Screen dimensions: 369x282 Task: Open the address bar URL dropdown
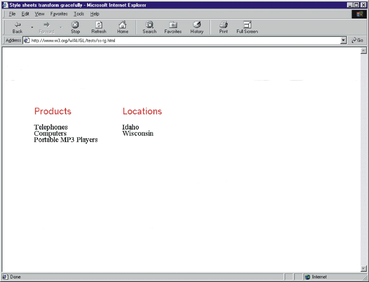click(x=344, y=40)
